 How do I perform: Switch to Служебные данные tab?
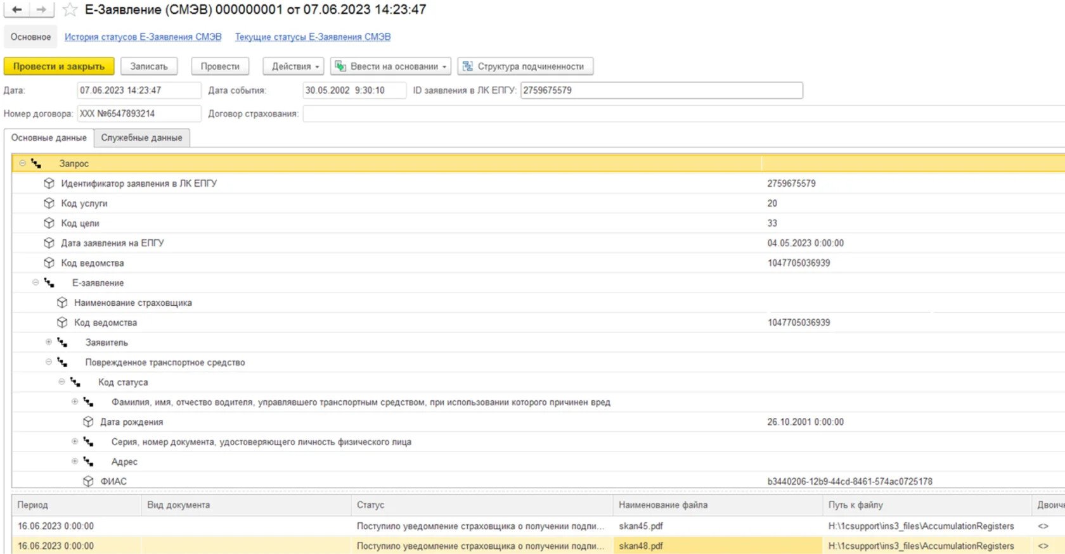tap(141, 137)
